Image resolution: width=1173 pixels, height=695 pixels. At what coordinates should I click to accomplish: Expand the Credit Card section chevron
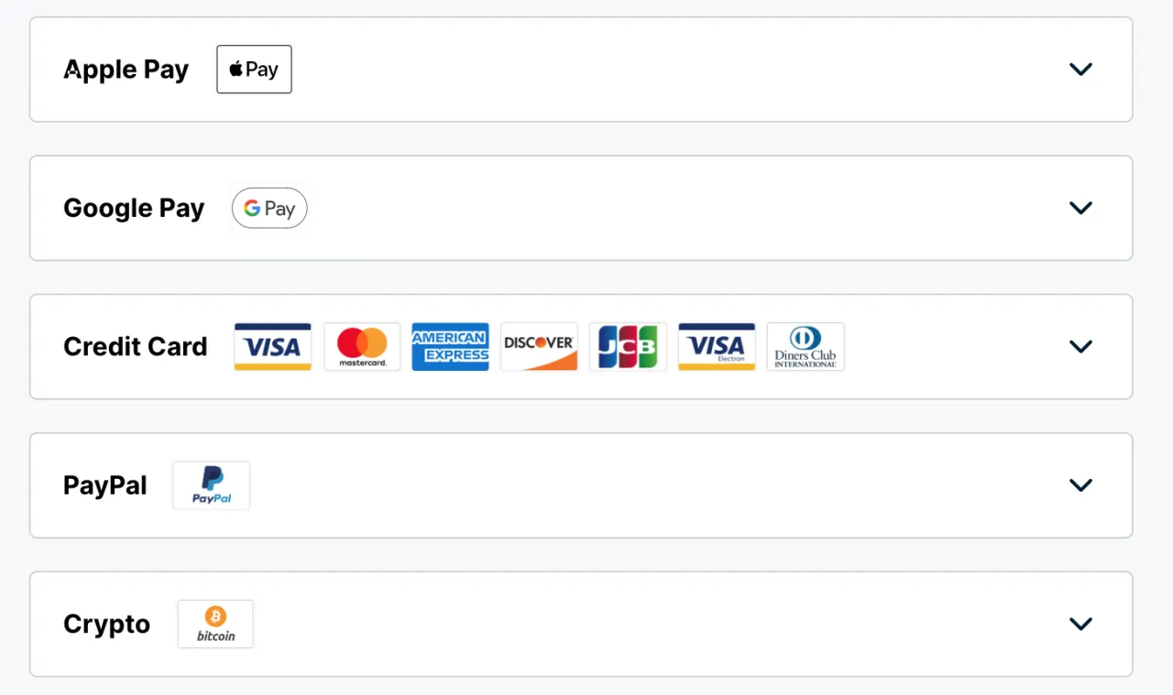1081,346
